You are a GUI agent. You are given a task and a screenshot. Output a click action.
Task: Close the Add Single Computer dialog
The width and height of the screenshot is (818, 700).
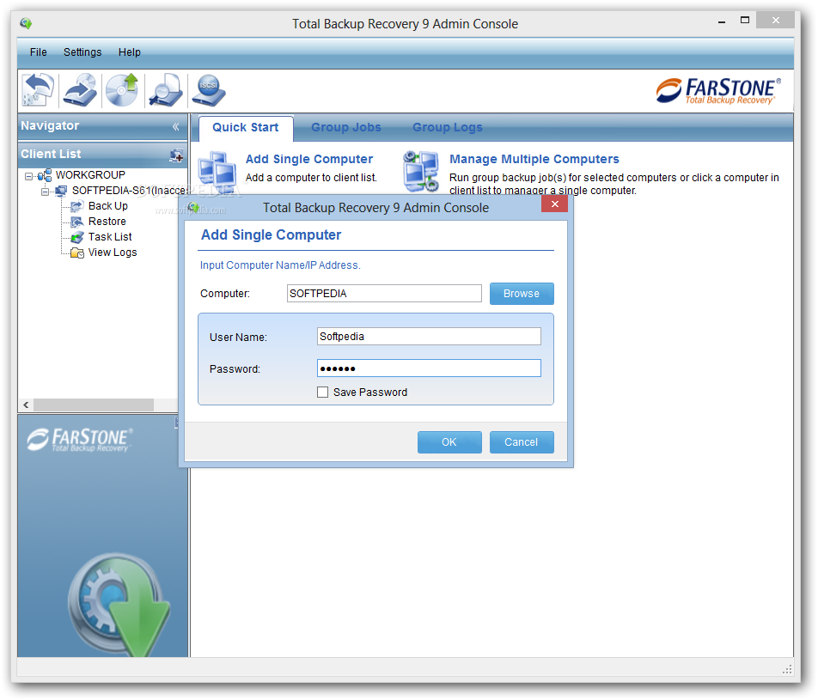click(x=554, y=204)
